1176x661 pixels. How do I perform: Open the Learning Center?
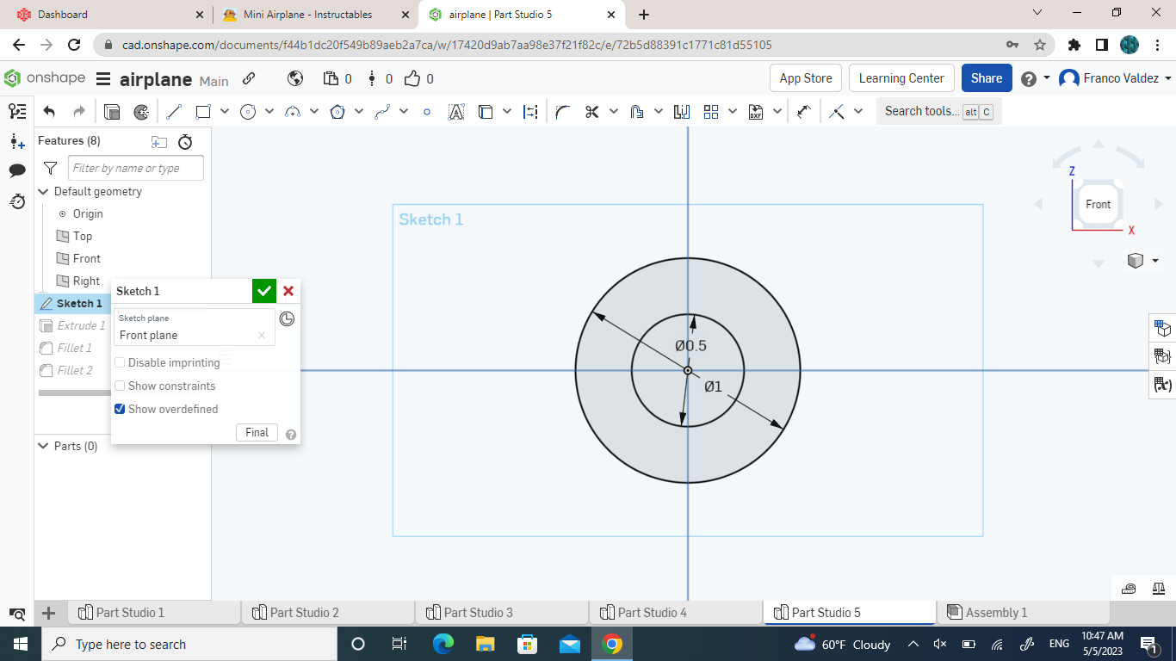click(x=901, y=77)
